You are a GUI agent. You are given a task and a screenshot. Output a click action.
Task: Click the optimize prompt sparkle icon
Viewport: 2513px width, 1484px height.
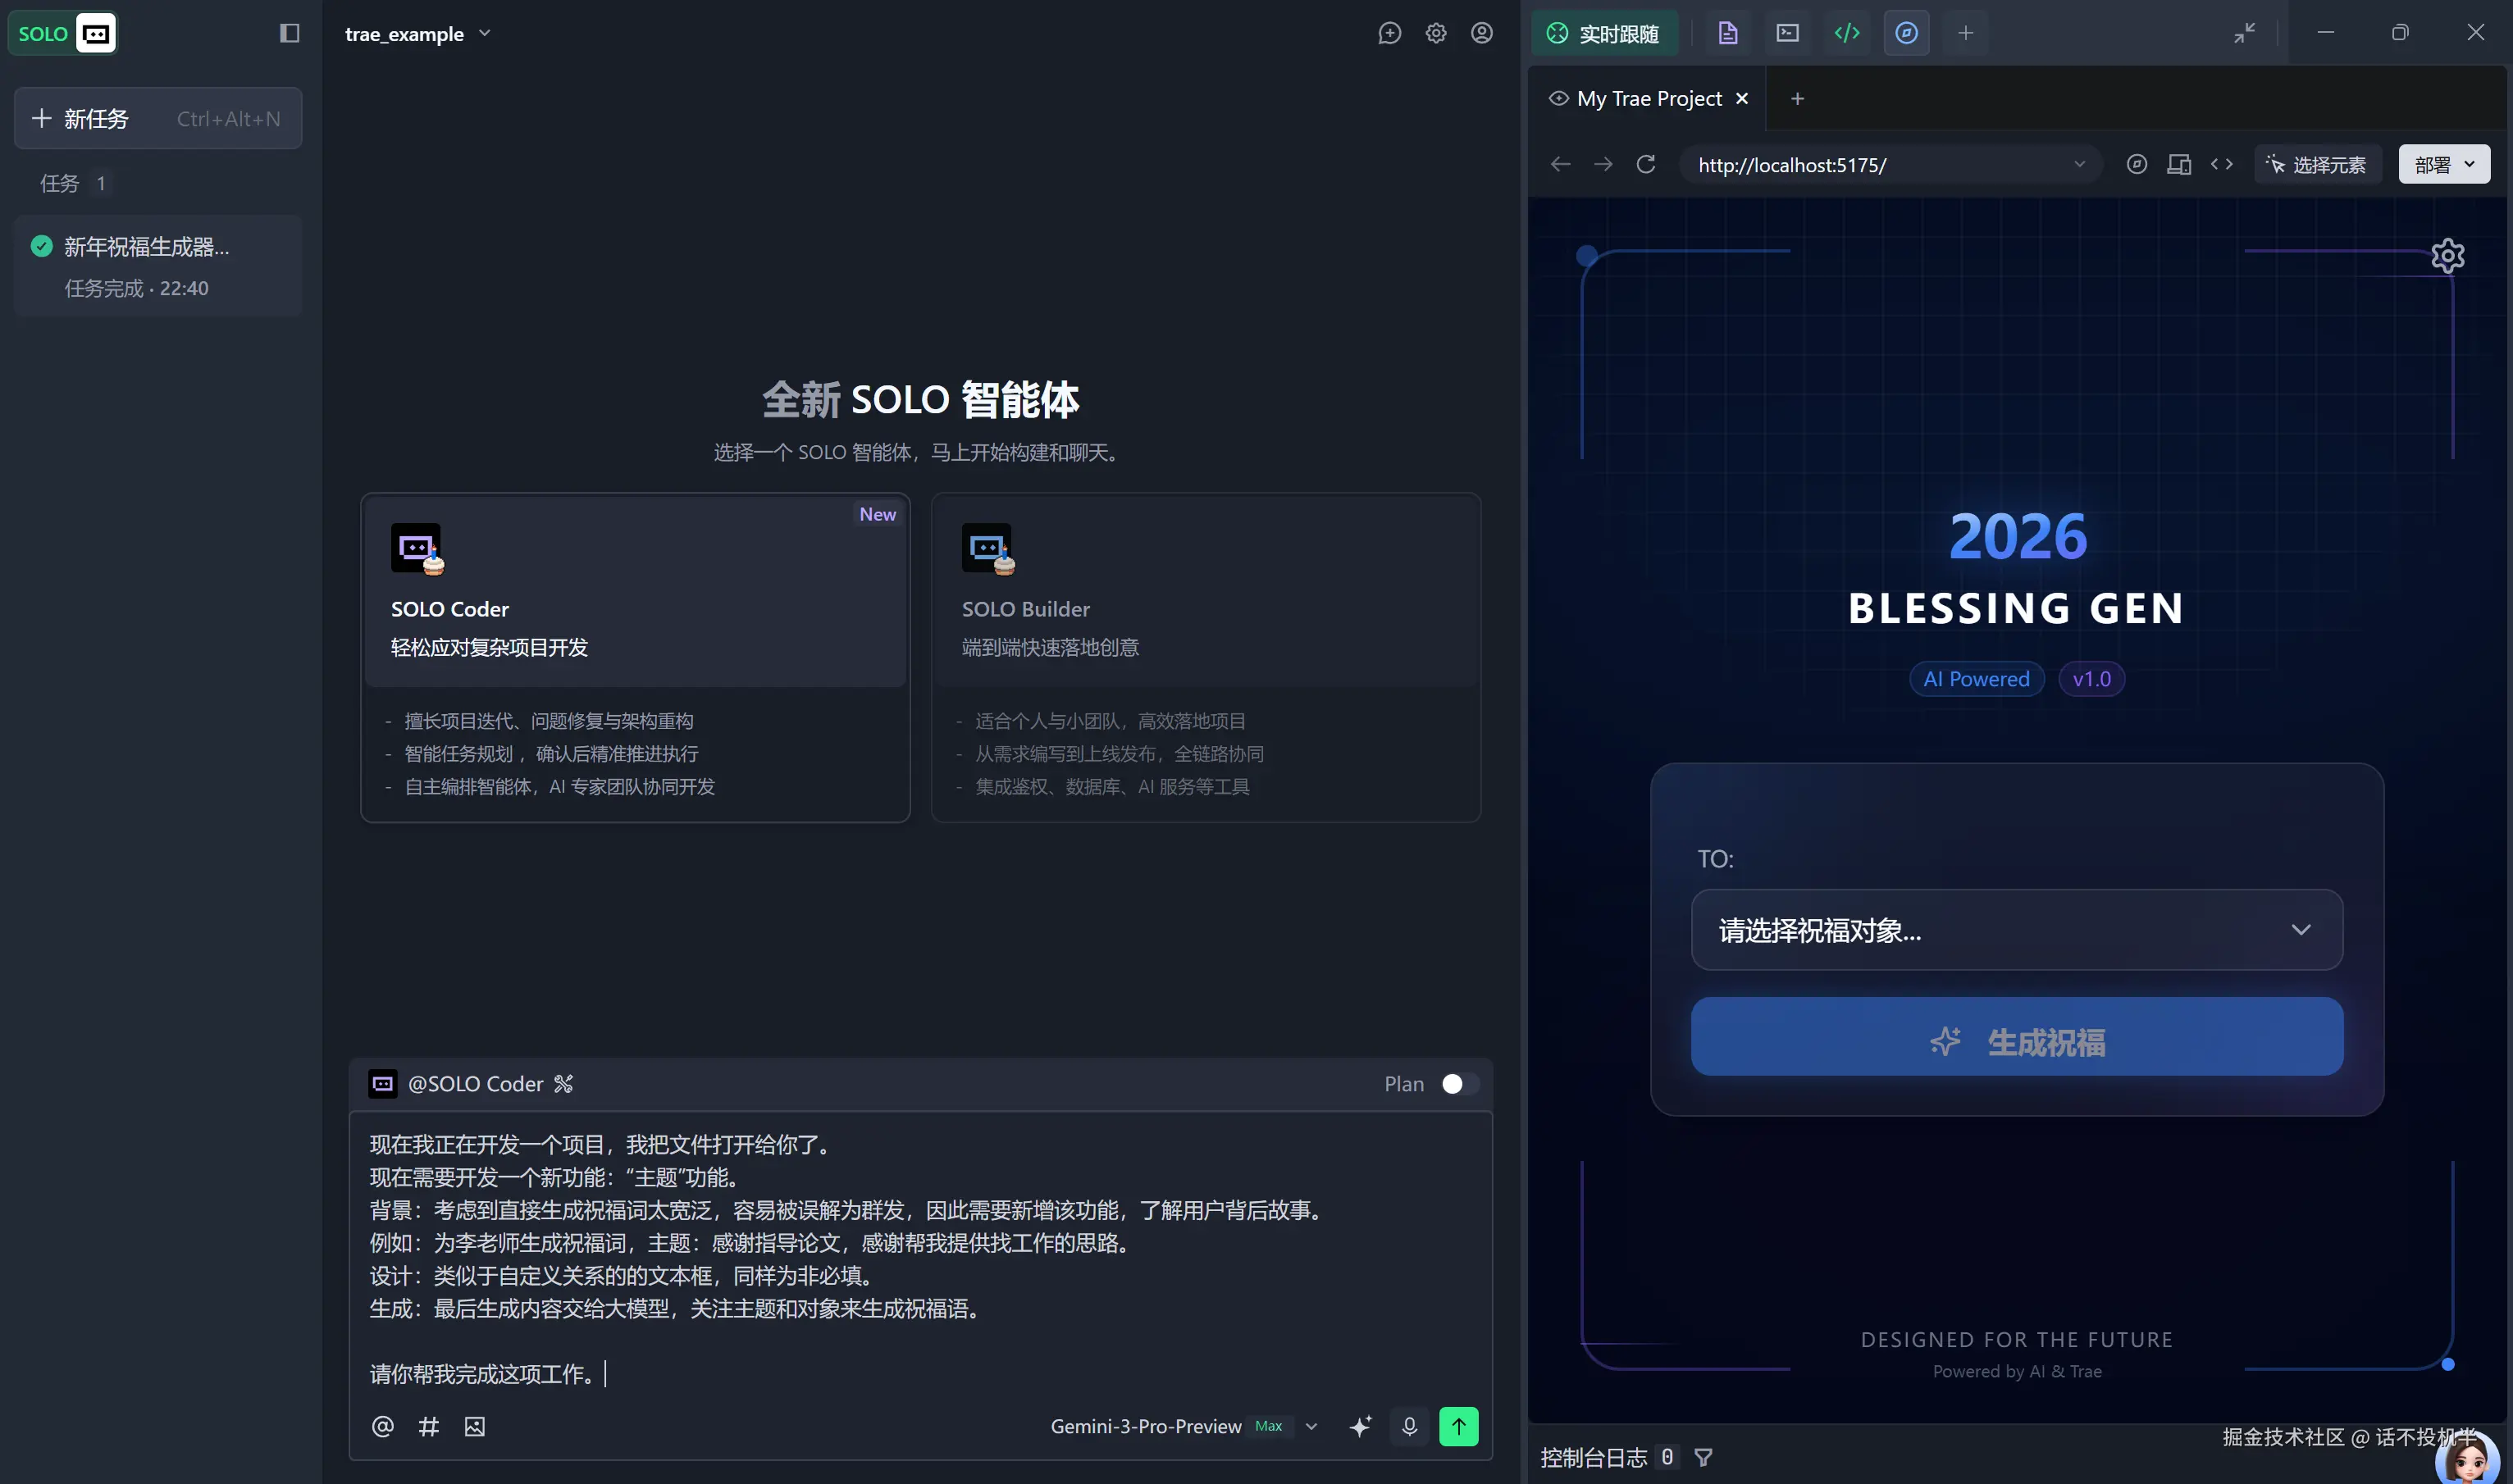point(1361,1426)
